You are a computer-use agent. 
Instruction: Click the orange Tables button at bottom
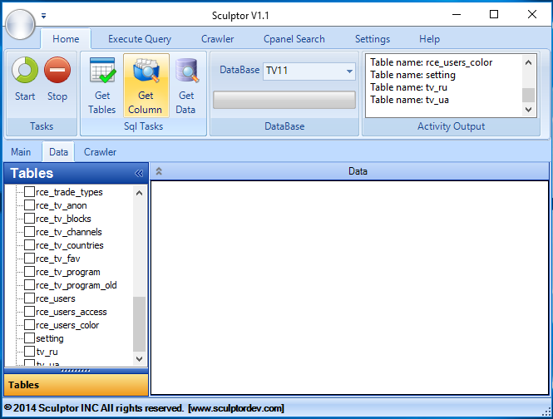point(76,385)
